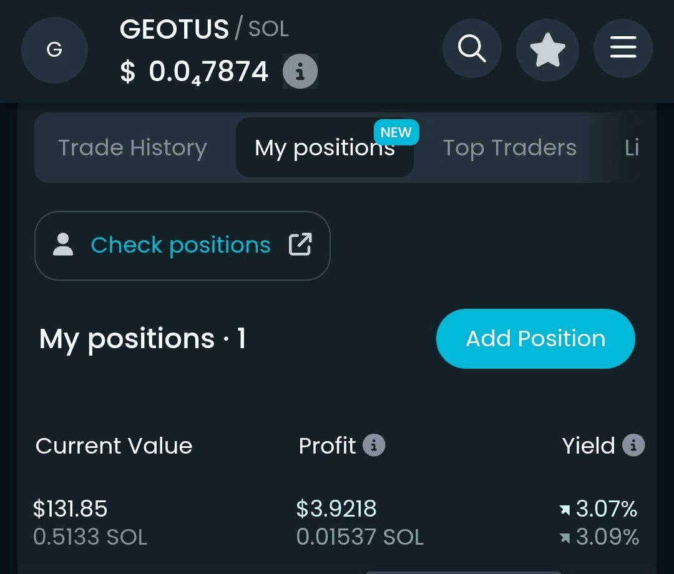The width and height of the screenshot is (674, 574).
Task: Click the $3.9218 profit amount
Action: coord(336,508)
